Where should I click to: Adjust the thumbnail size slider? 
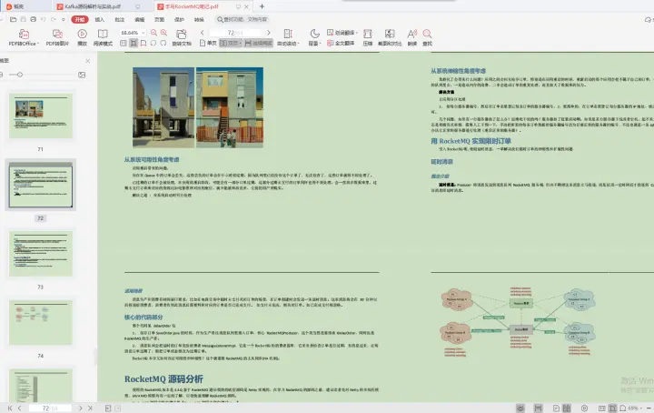20,75
